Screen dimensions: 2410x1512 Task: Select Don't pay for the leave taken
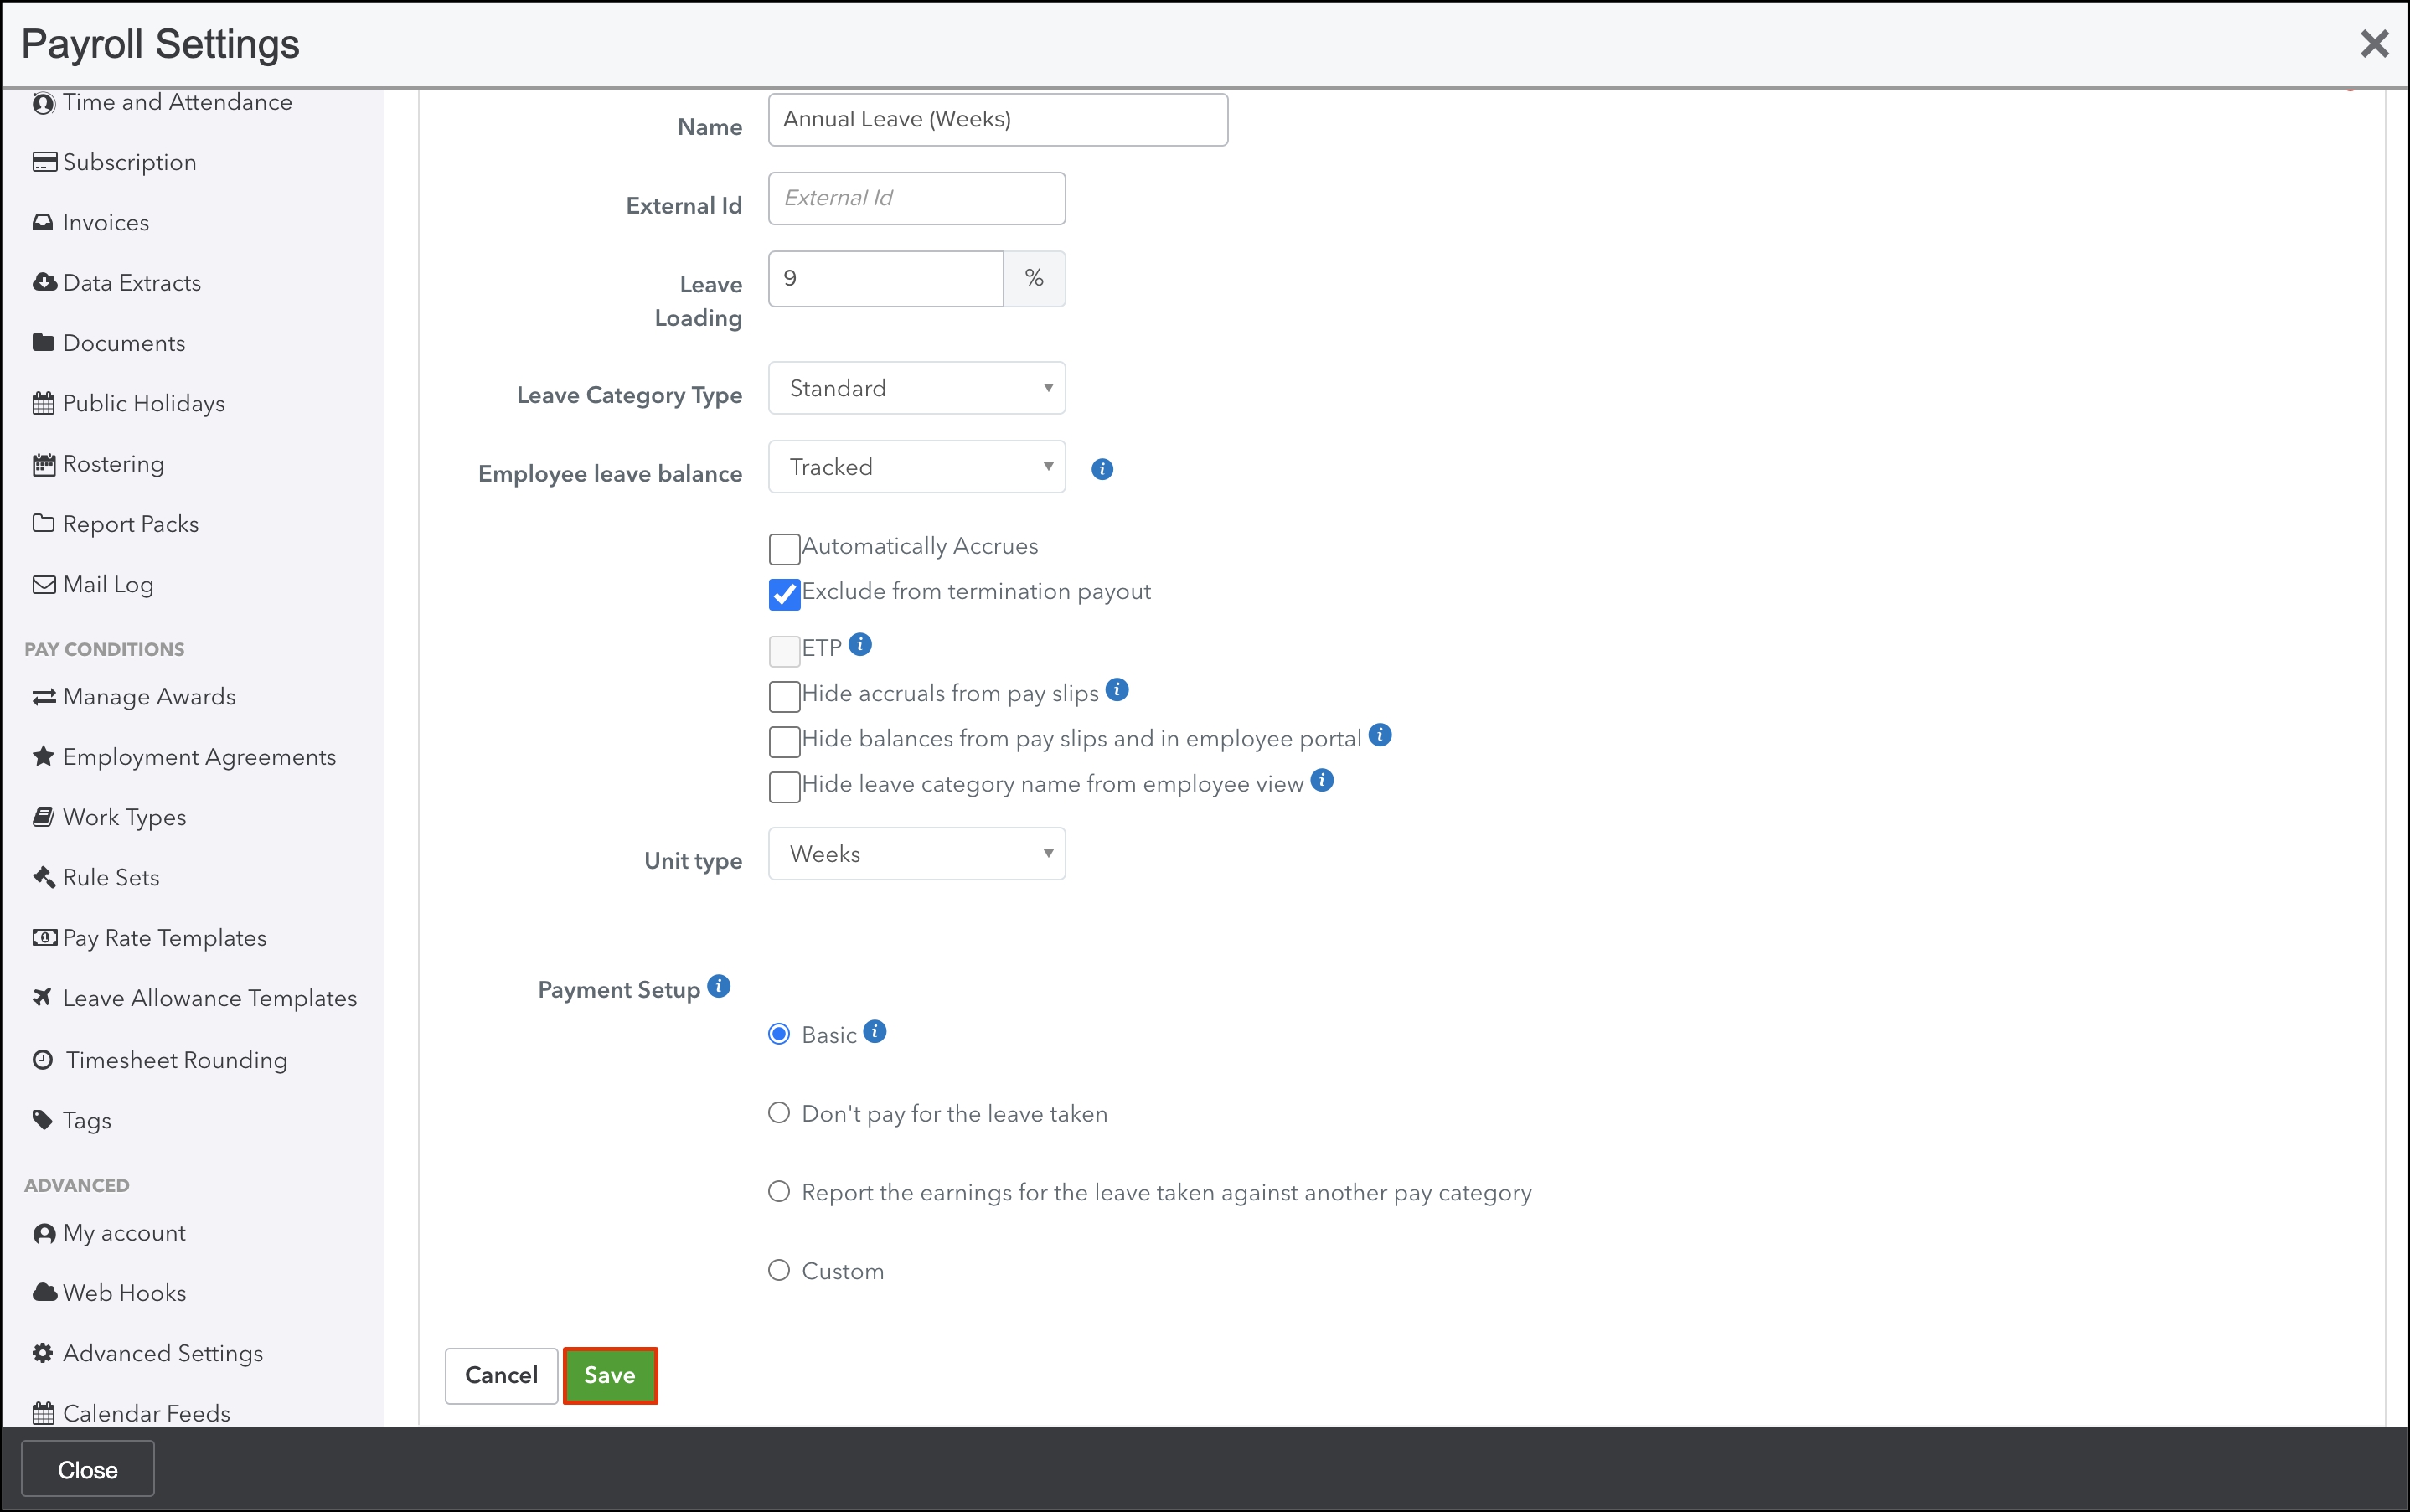click(779, 1112)
